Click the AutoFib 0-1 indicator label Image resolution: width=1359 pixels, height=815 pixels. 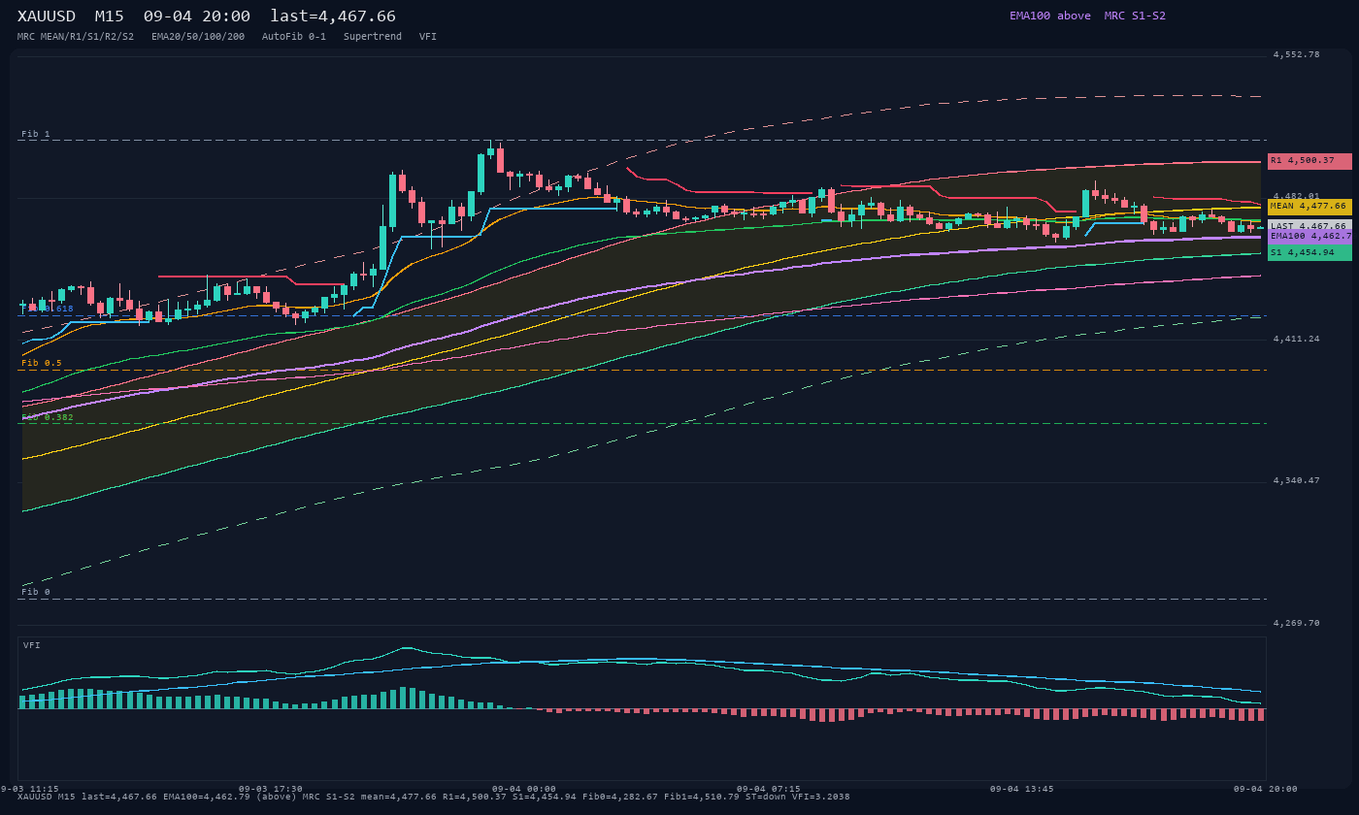[x=294, y=37]
